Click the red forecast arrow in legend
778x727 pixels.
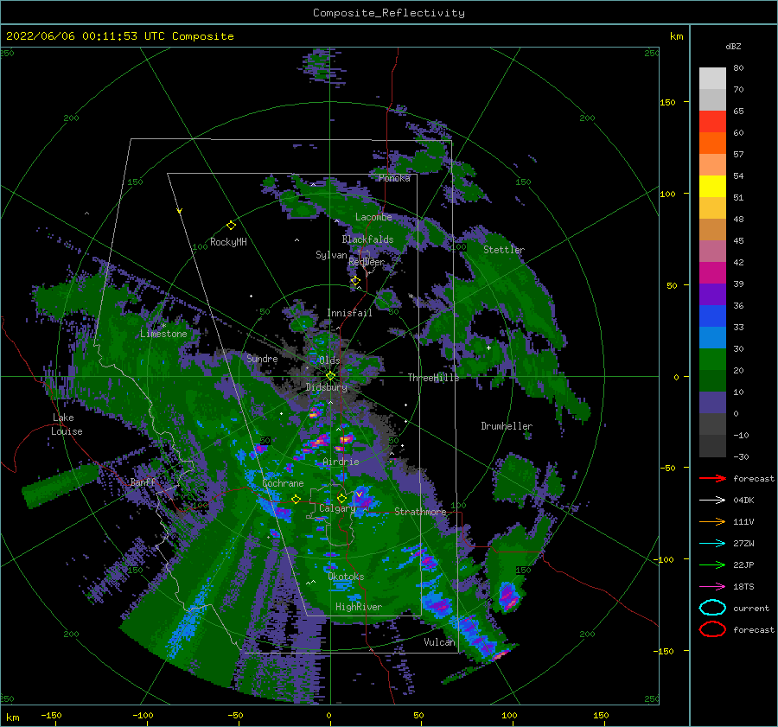(x=712, y=478)
